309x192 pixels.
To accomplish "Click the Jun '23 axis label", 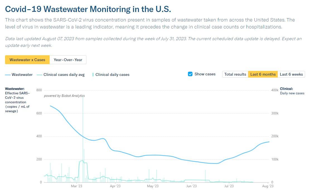I will (x=191, y=186).
